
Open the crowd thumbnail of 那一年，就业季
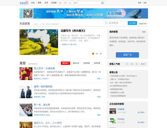pos(26,110)
